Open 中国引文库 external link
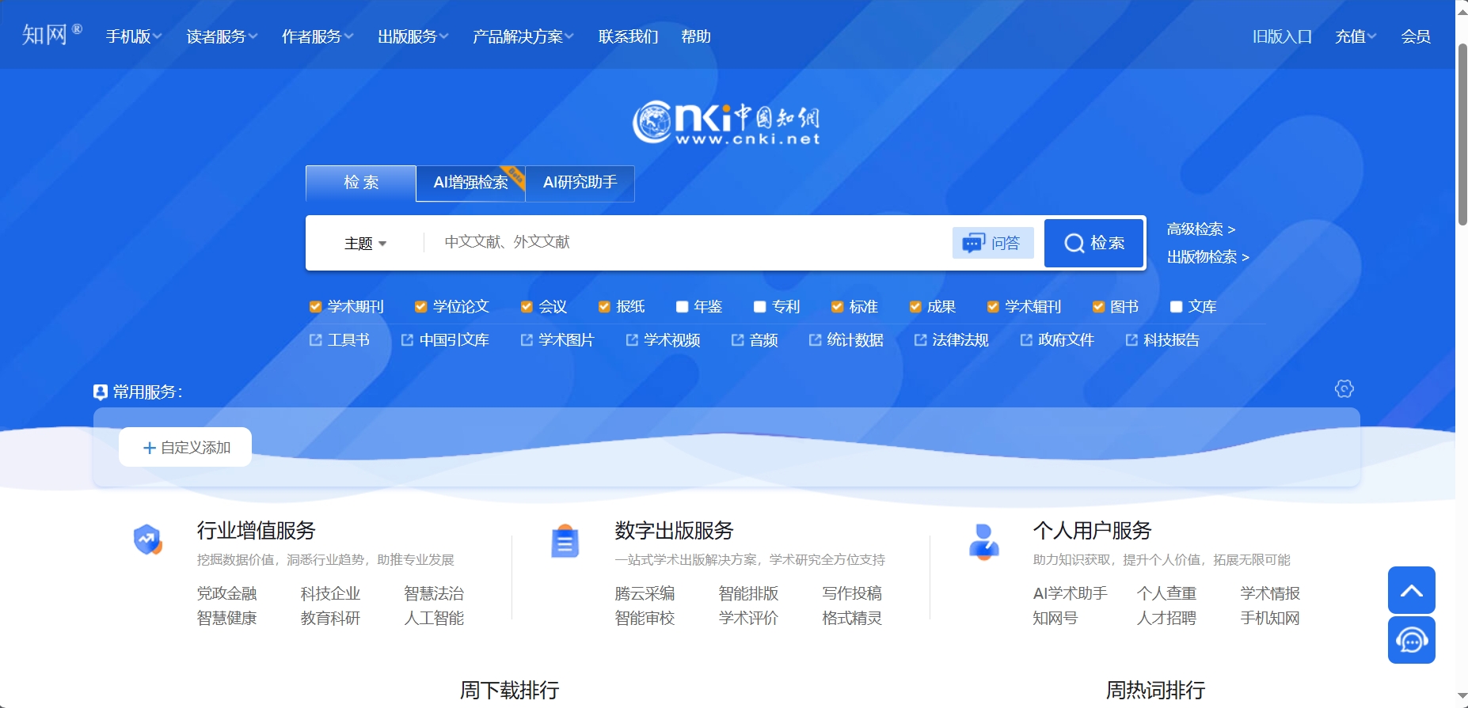This screenshot has height=708, width=1468. point(445,340)
